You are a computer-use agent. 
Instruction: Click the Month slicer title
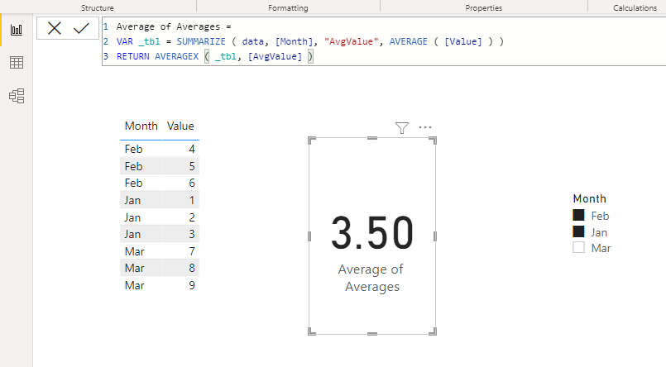590,198
